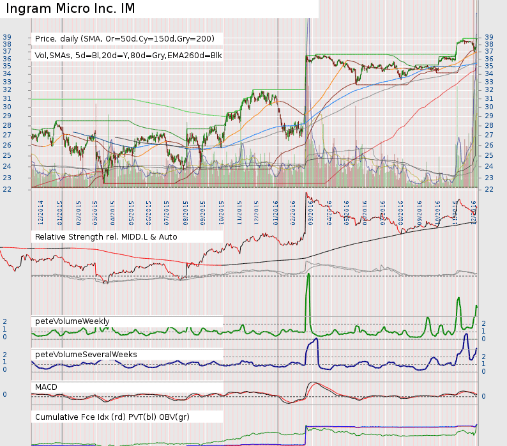Click price level 36 on left axis
Image resolution: width=507 pixels, height=446 pixels.
point(7,59)
